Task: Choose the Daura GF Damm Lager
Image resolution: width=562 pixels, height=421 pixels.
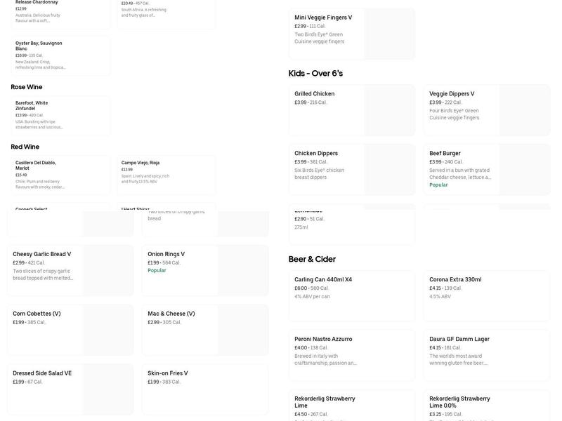Action: (x=487, y=355)
